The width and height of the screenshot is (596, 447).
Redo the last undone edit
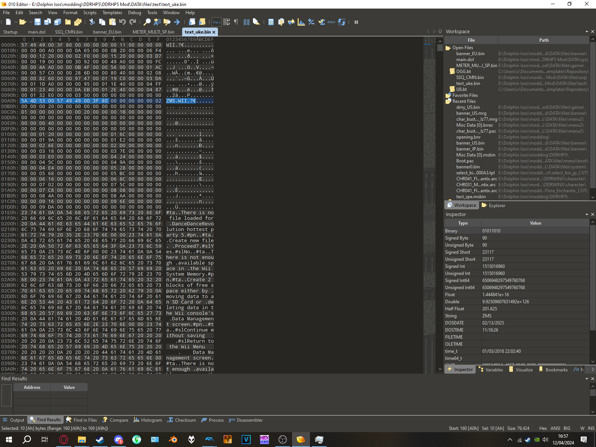click(x=132, y=22)
